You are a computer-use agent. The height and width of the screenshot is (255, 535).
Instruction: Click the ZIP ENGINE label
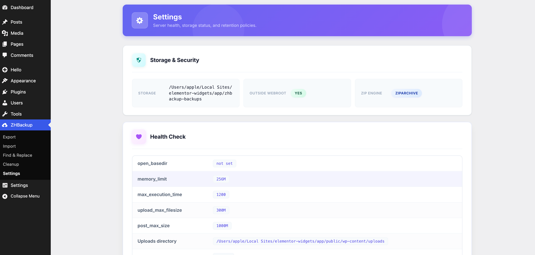pyautogui.click(x=371, y=93)
